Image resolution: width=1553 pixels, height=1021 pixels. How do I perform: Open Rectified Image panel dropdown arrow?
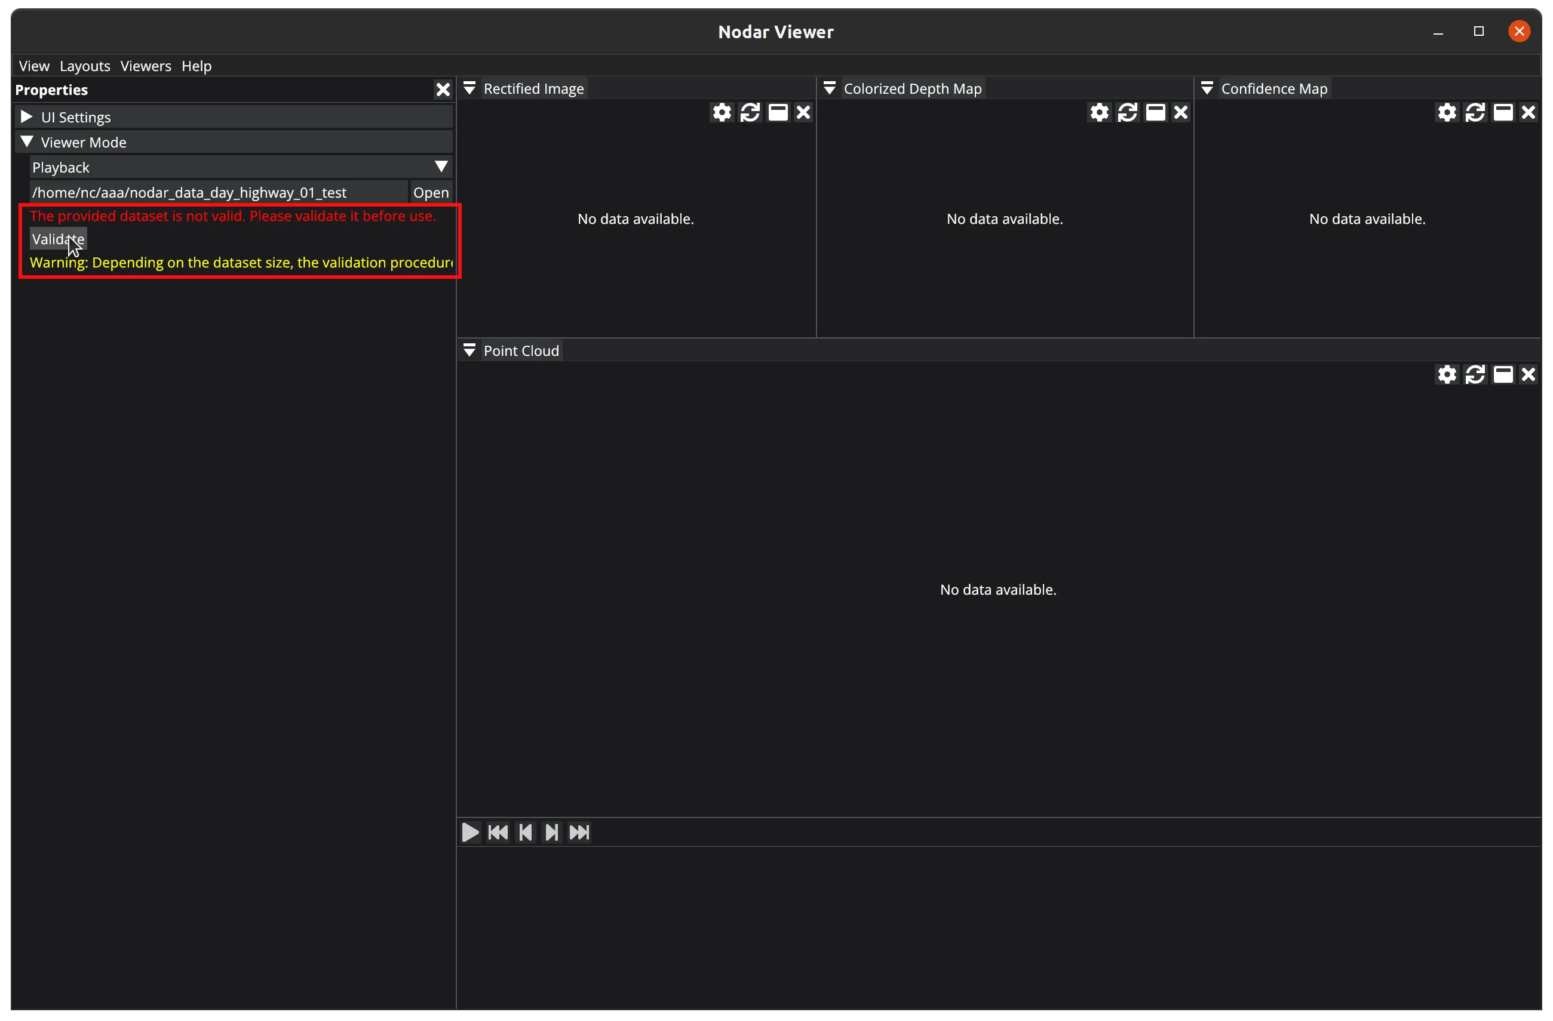[469, 88]
